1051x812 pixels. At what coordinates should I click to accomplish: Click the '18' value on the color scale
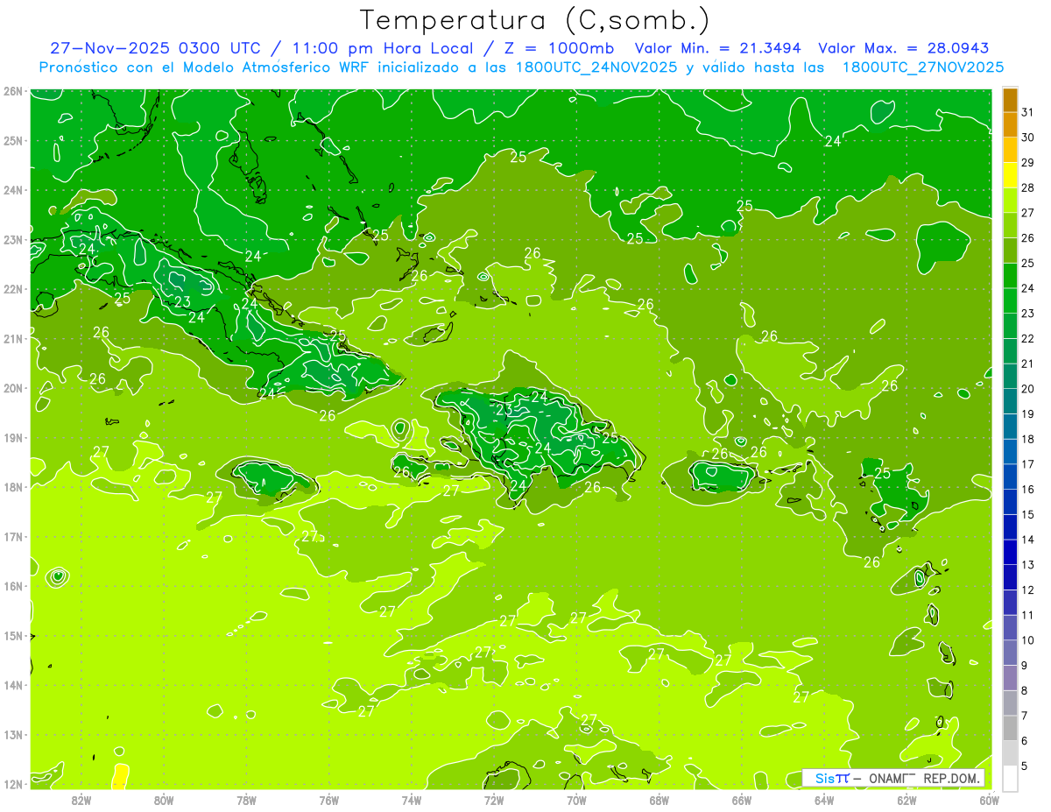click(x=1028, y=439)
